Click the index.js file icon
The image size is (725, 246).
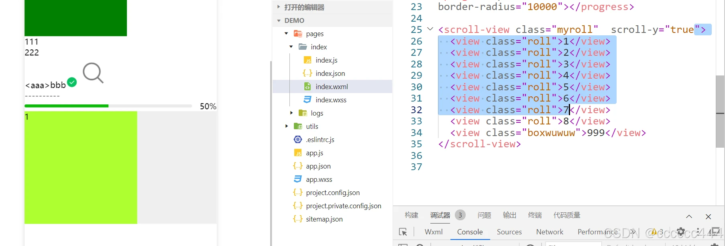[x=308, y=60]
